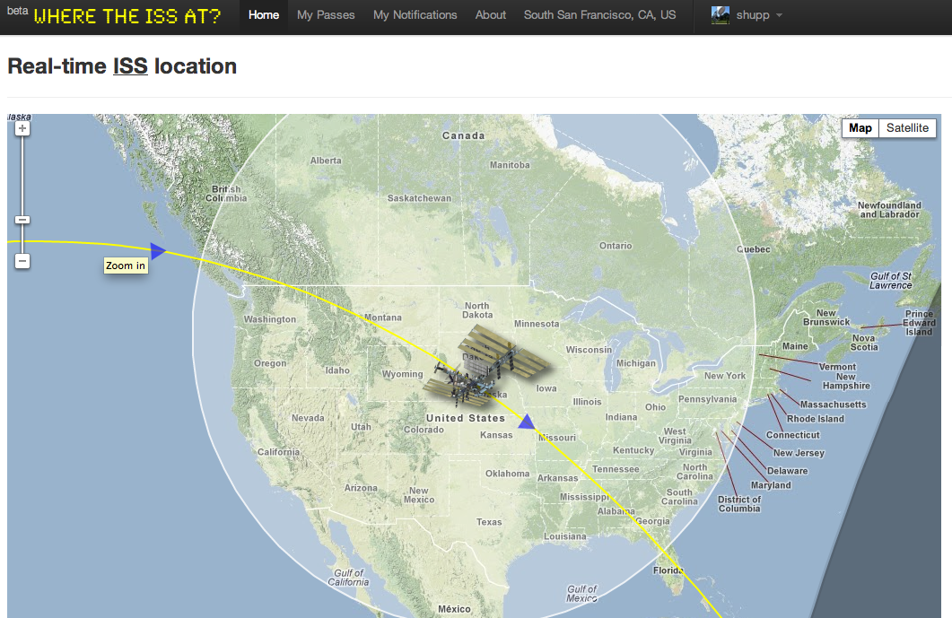Click the WHERE THE ISS AT? logo
Viewport: 952px width, 618px height.
[x=127, y=16]
